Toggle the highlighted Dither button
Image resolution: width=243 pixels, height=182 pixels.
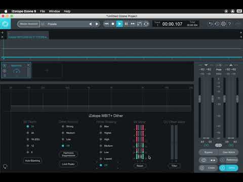point(229,168)
